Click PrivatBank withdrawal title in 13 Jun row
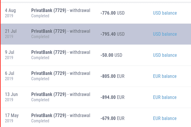The width and height of the screenshot is (191, 127). point(61,94)
